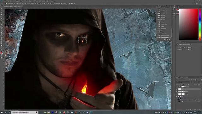
Task: Toggle Quick Mask mode below the color swatches
Action: pos(2,56)
